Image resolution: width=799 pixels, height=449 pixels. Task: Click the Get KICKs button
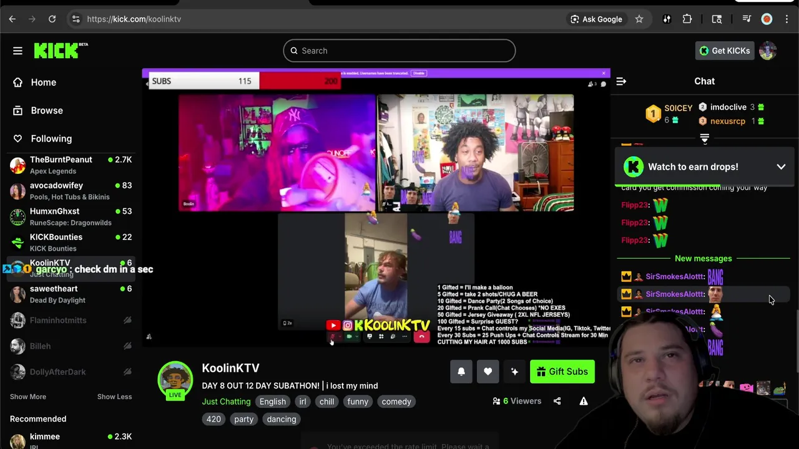(x=724, y=51)
